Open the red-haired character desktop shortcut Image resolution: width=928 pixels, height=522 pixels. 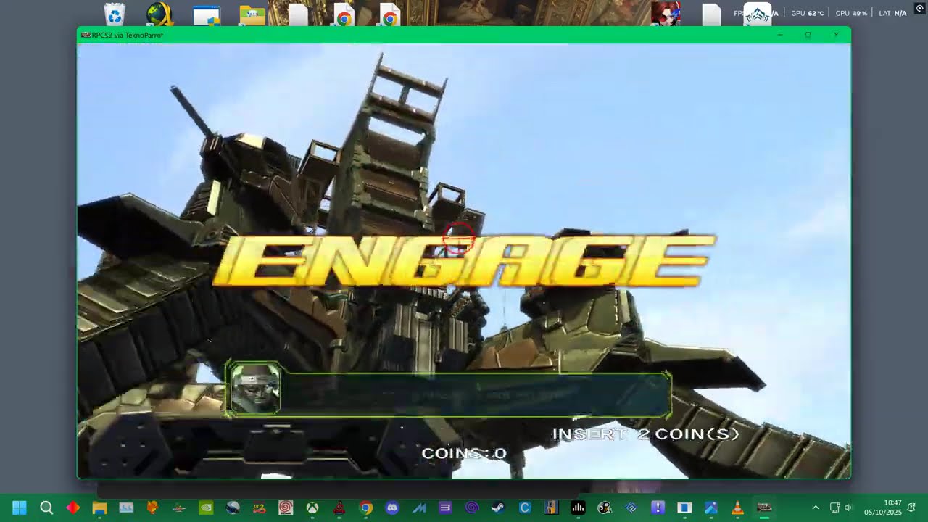coord(666,14)
